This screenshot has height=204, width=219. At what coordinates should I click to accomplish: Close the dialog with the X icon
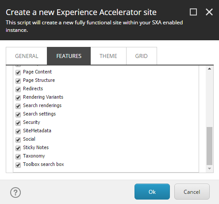209,12
